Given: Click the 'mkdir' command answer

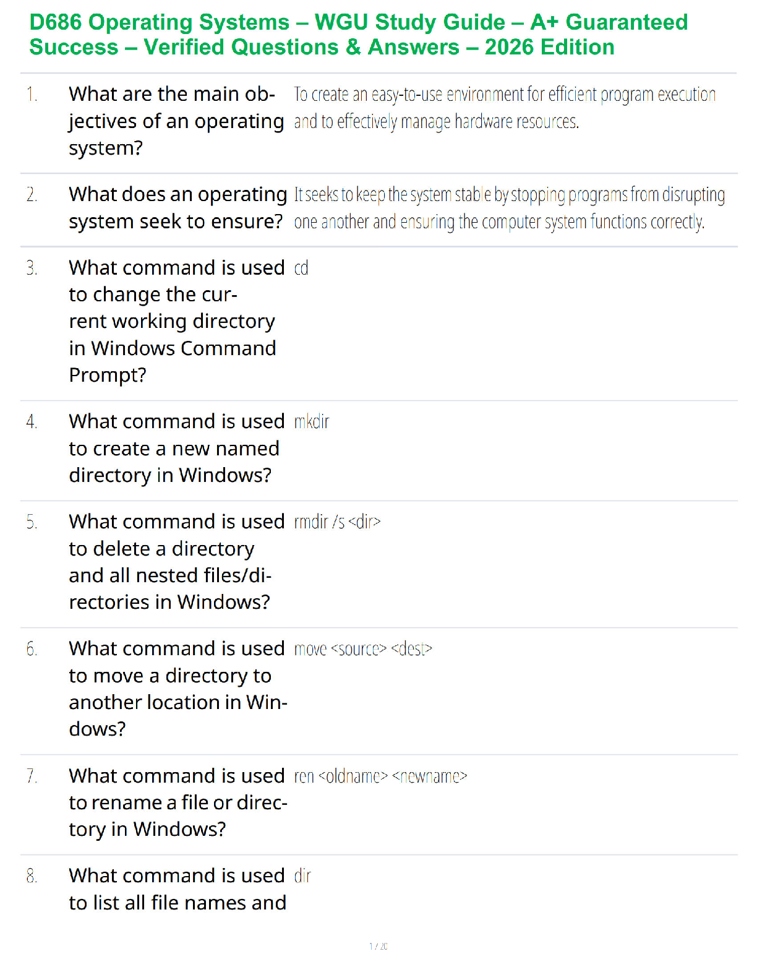Looking at the screenshot, I should (312, 421).
